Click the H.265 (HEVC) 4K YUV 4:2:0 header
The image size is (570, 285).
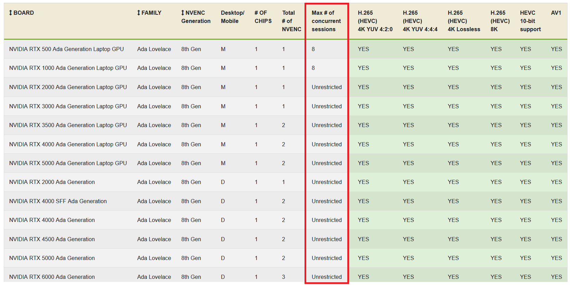pos(375,21)
